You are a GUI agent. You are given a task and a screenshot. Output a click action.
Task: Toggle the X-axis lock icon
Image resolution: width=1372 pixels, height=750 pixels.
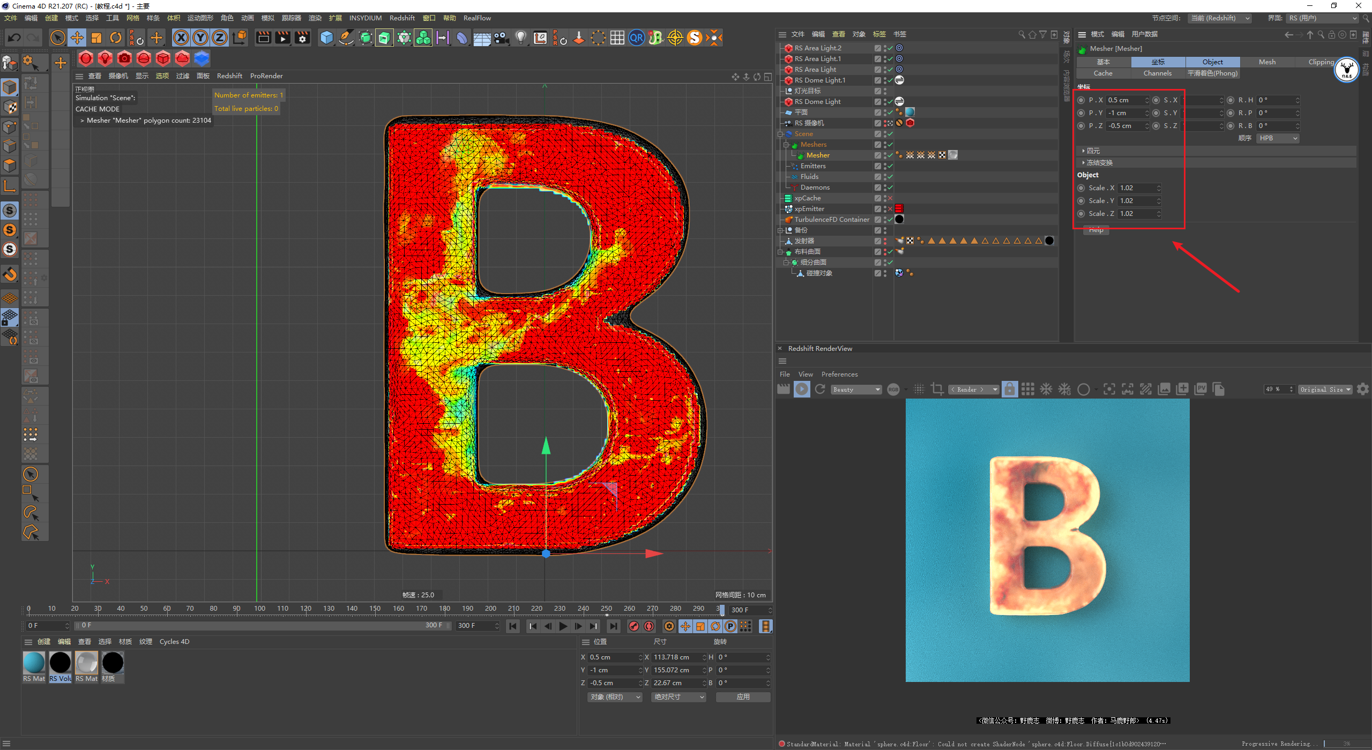(x=181, y=37)
